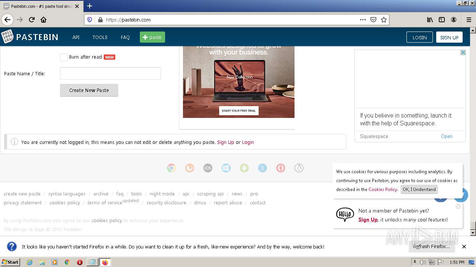Open archive footer link
This screenshot has width=476, height=267.
(101, 194)
